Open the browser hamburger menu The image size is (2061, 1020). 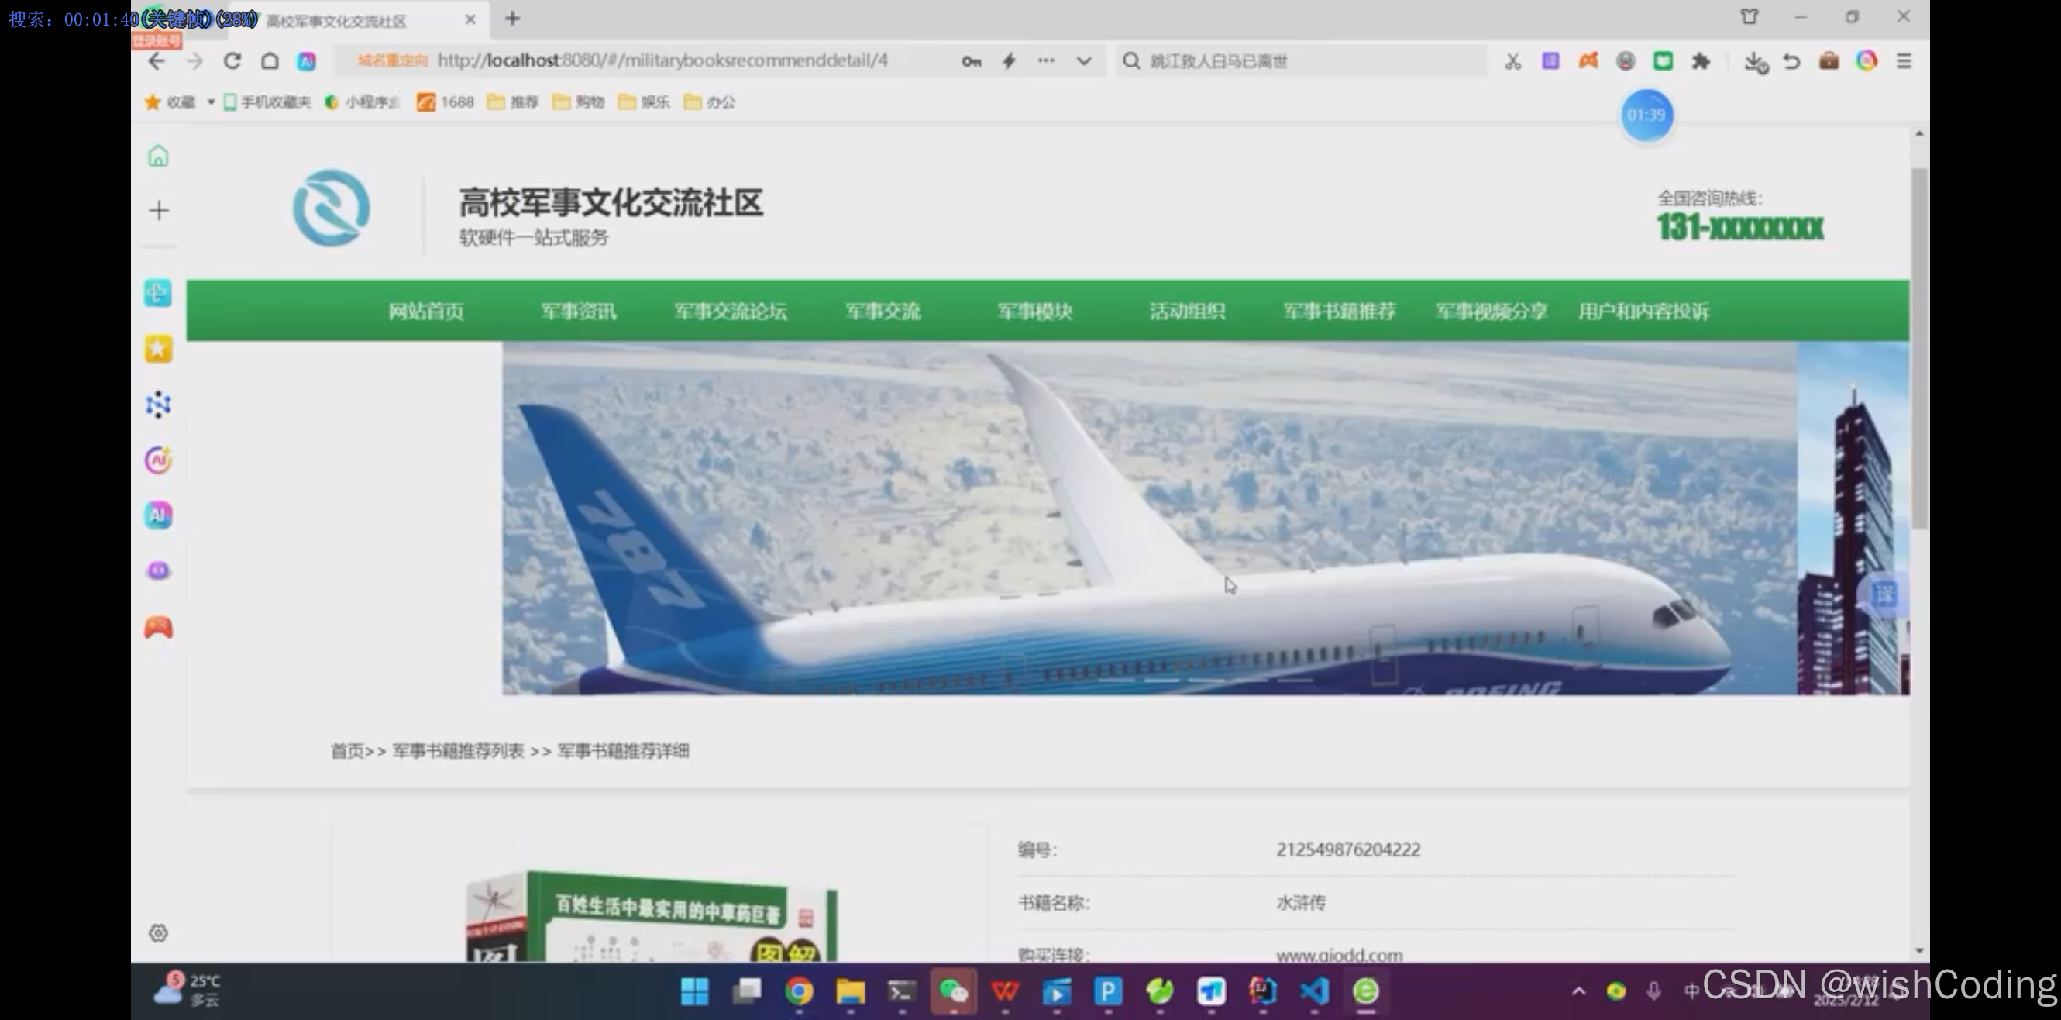coord(1904,62)
